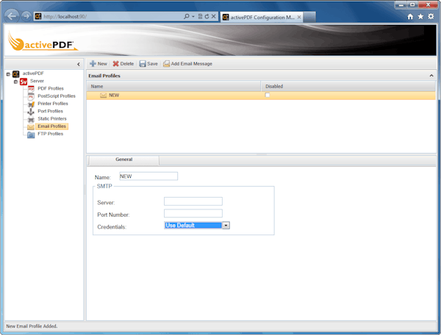The image size is (441, 335).
Task: Open a new blank browser tab
Action: pos(309,17)
